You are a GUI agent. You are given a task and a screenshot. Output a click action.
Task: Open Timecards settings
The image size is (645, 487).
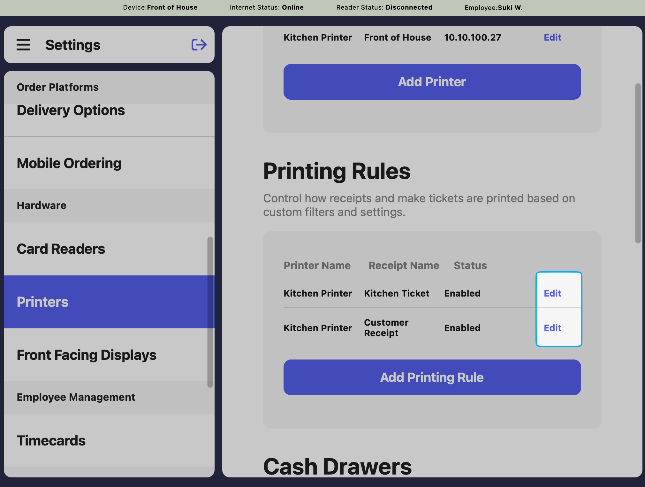[51, 441]
